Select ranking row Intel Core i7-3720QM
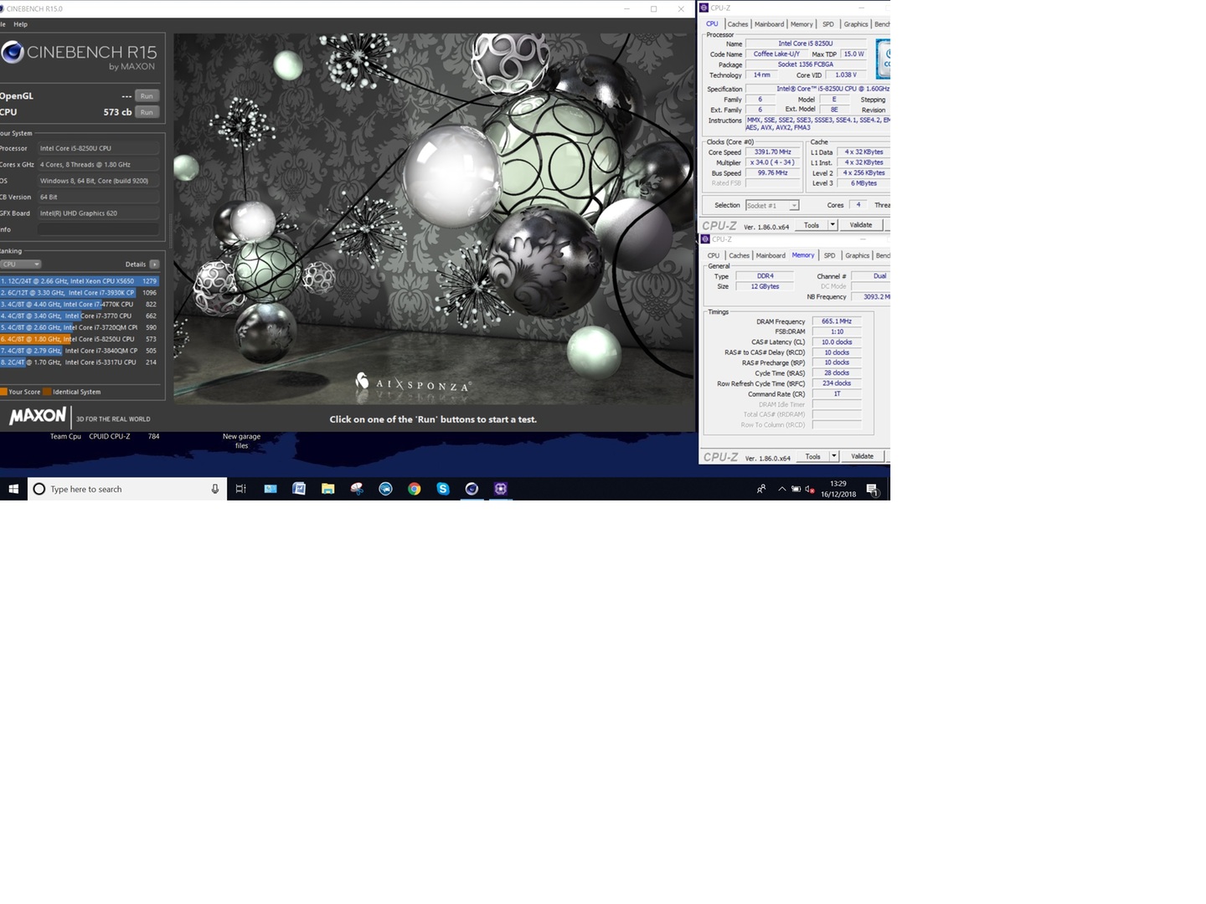1206x904 pixels. click(x=80, y=328)
